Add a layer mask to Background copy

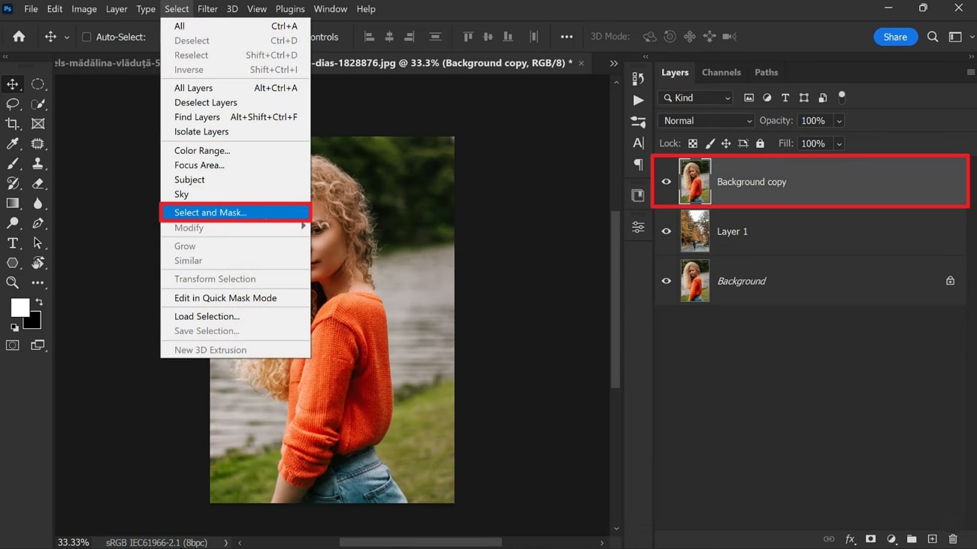pos(870,538)
